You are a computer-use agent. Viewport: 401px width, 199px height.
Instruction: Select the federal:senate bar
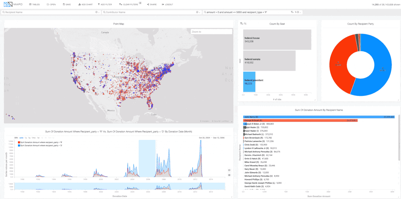[x=269, y=60]
